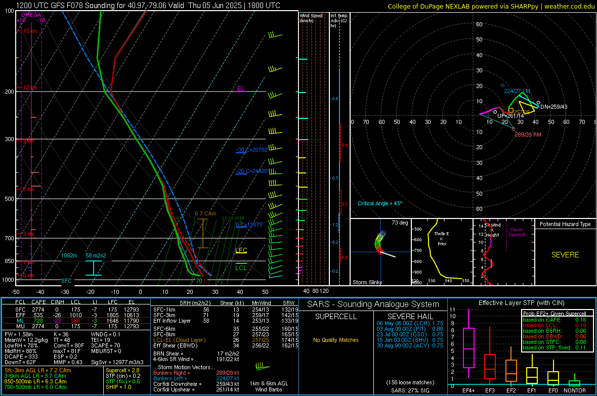Click the UP=261/14 hodograph label
The height and width of the screenshot is (396, 597).
click(x=510, y=116)
